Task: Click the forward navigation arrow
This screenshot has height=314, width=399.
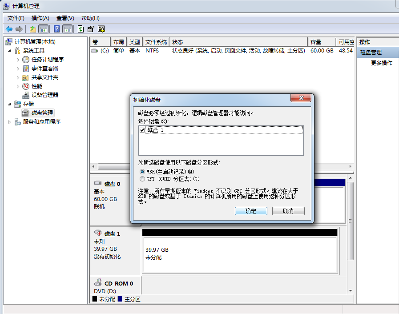Action: pos(18,29)
